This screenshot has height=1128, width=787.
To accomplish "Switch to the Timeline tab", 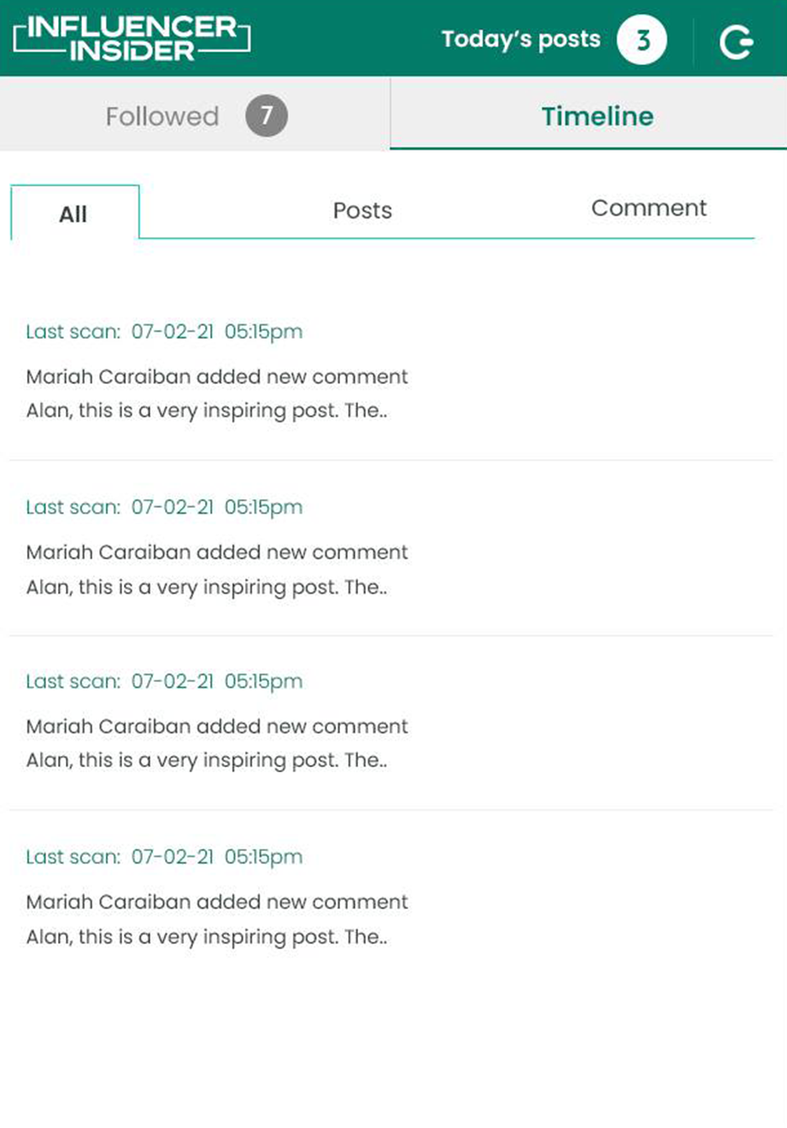I will [589, 115].
